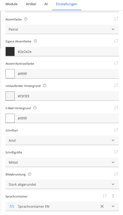The height and width of the screenshot is (215, 123).
Task: Expand Bildabrundung Stark abgerundet dropdown
Action: coord(62,184)
